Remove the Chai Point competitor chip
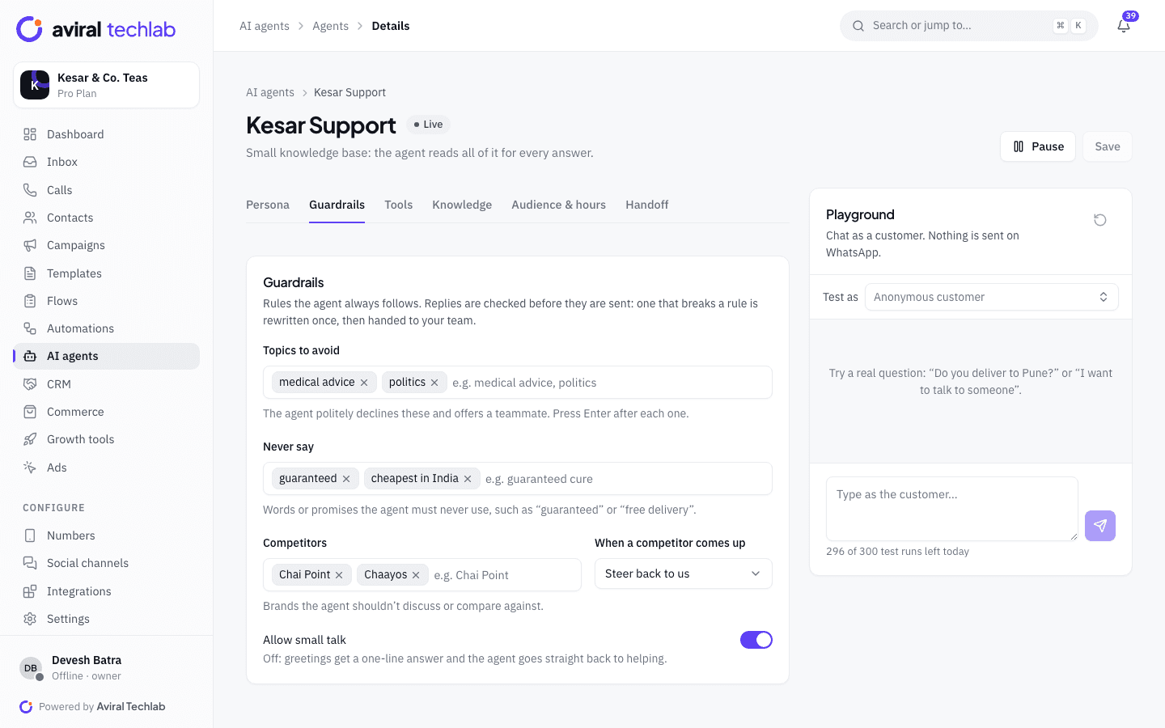This screenshot has height=728, width=1165. pyautogui.click(x=339, y=575)
